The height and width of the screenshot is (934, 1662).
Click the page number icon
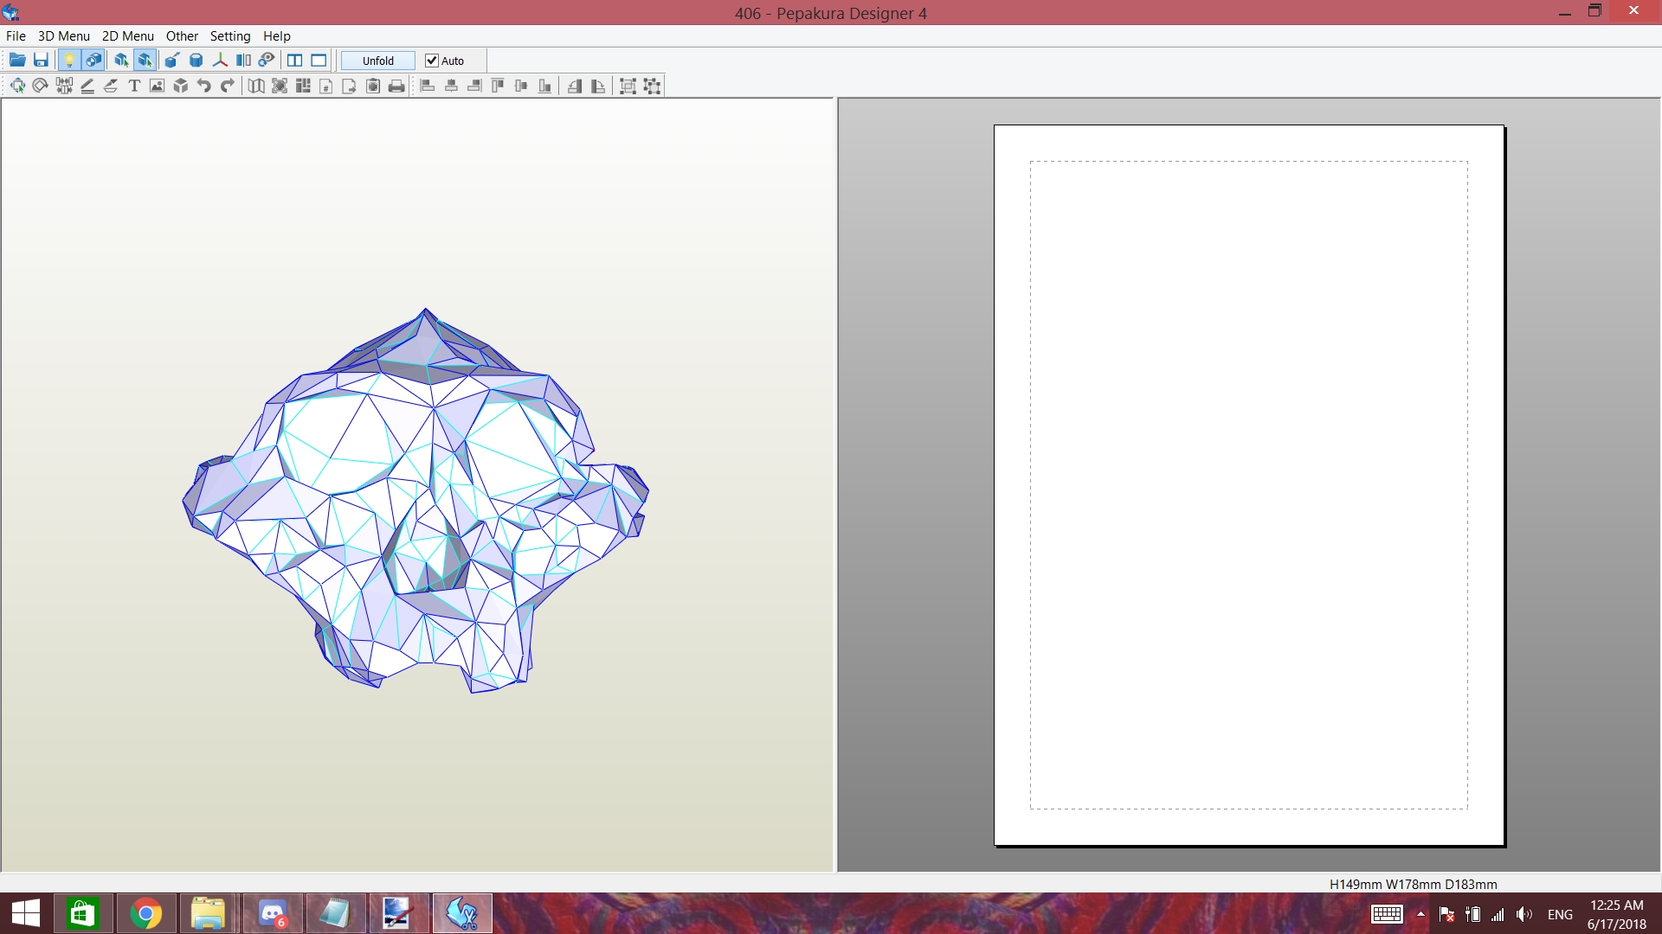[326, 86]
